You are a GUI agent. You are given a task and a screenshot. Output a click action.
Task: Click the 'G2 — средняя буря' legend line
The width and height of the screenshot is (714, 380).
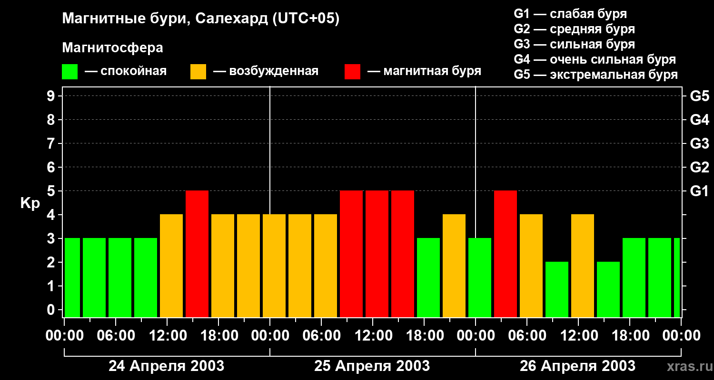pos(575,29)
